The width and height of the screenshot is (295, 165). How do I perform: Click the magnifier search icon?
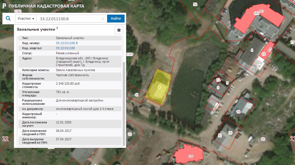tap(8, 19)
